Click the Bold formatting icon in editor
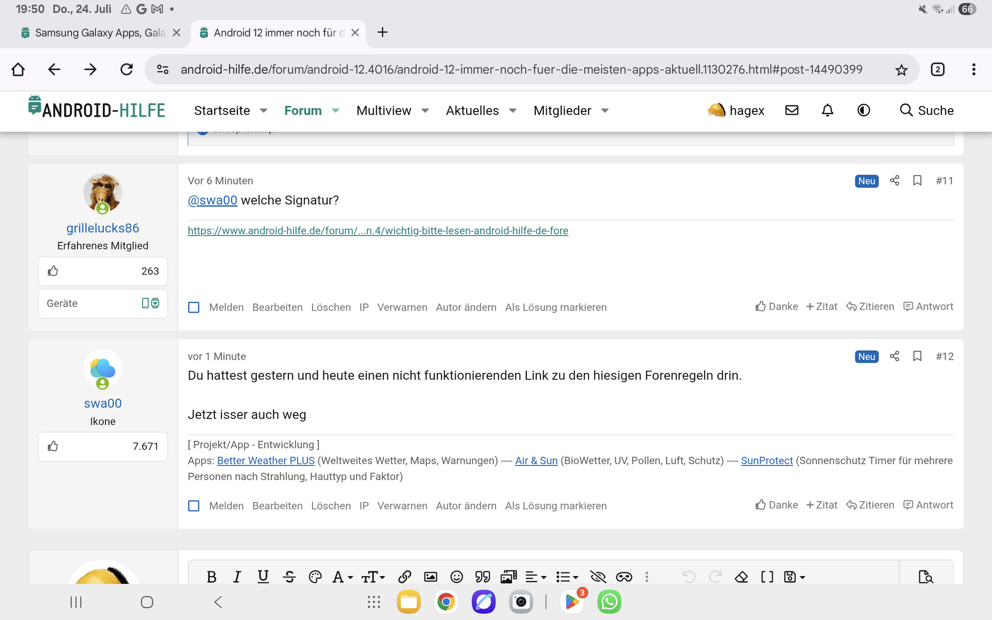The width and height of the screenshot is (992, 620). 211,577
